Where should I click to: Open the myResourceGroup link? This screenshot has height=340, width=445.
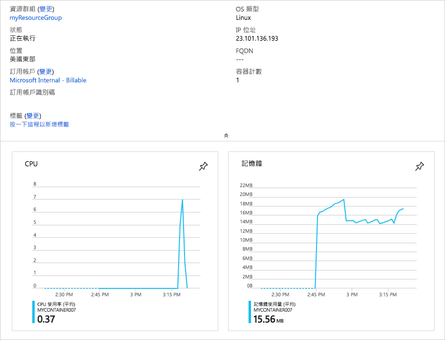pyautogui.click(x=36, y=17)
